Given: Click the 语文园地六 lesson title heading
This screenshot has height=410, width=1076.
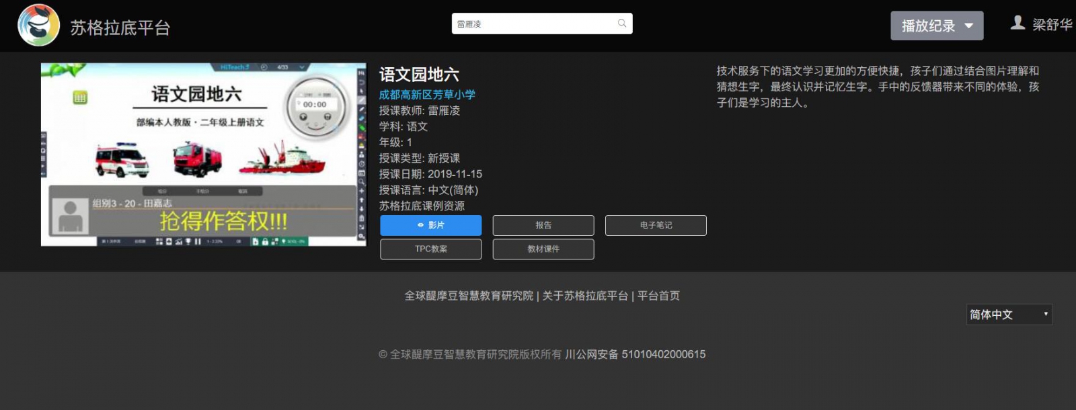Looking at the screenshot, I should [x=419, y=75].
